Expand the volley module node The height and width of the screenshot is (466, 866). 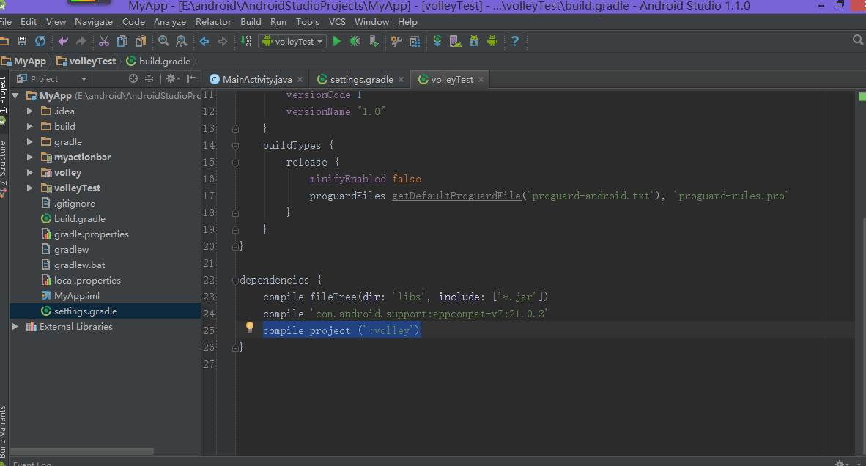coord(30,173)
